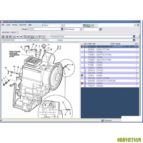Click key link 4 for T168063
This screenshot has height=143, width=143.
click(x=84, y=55)
